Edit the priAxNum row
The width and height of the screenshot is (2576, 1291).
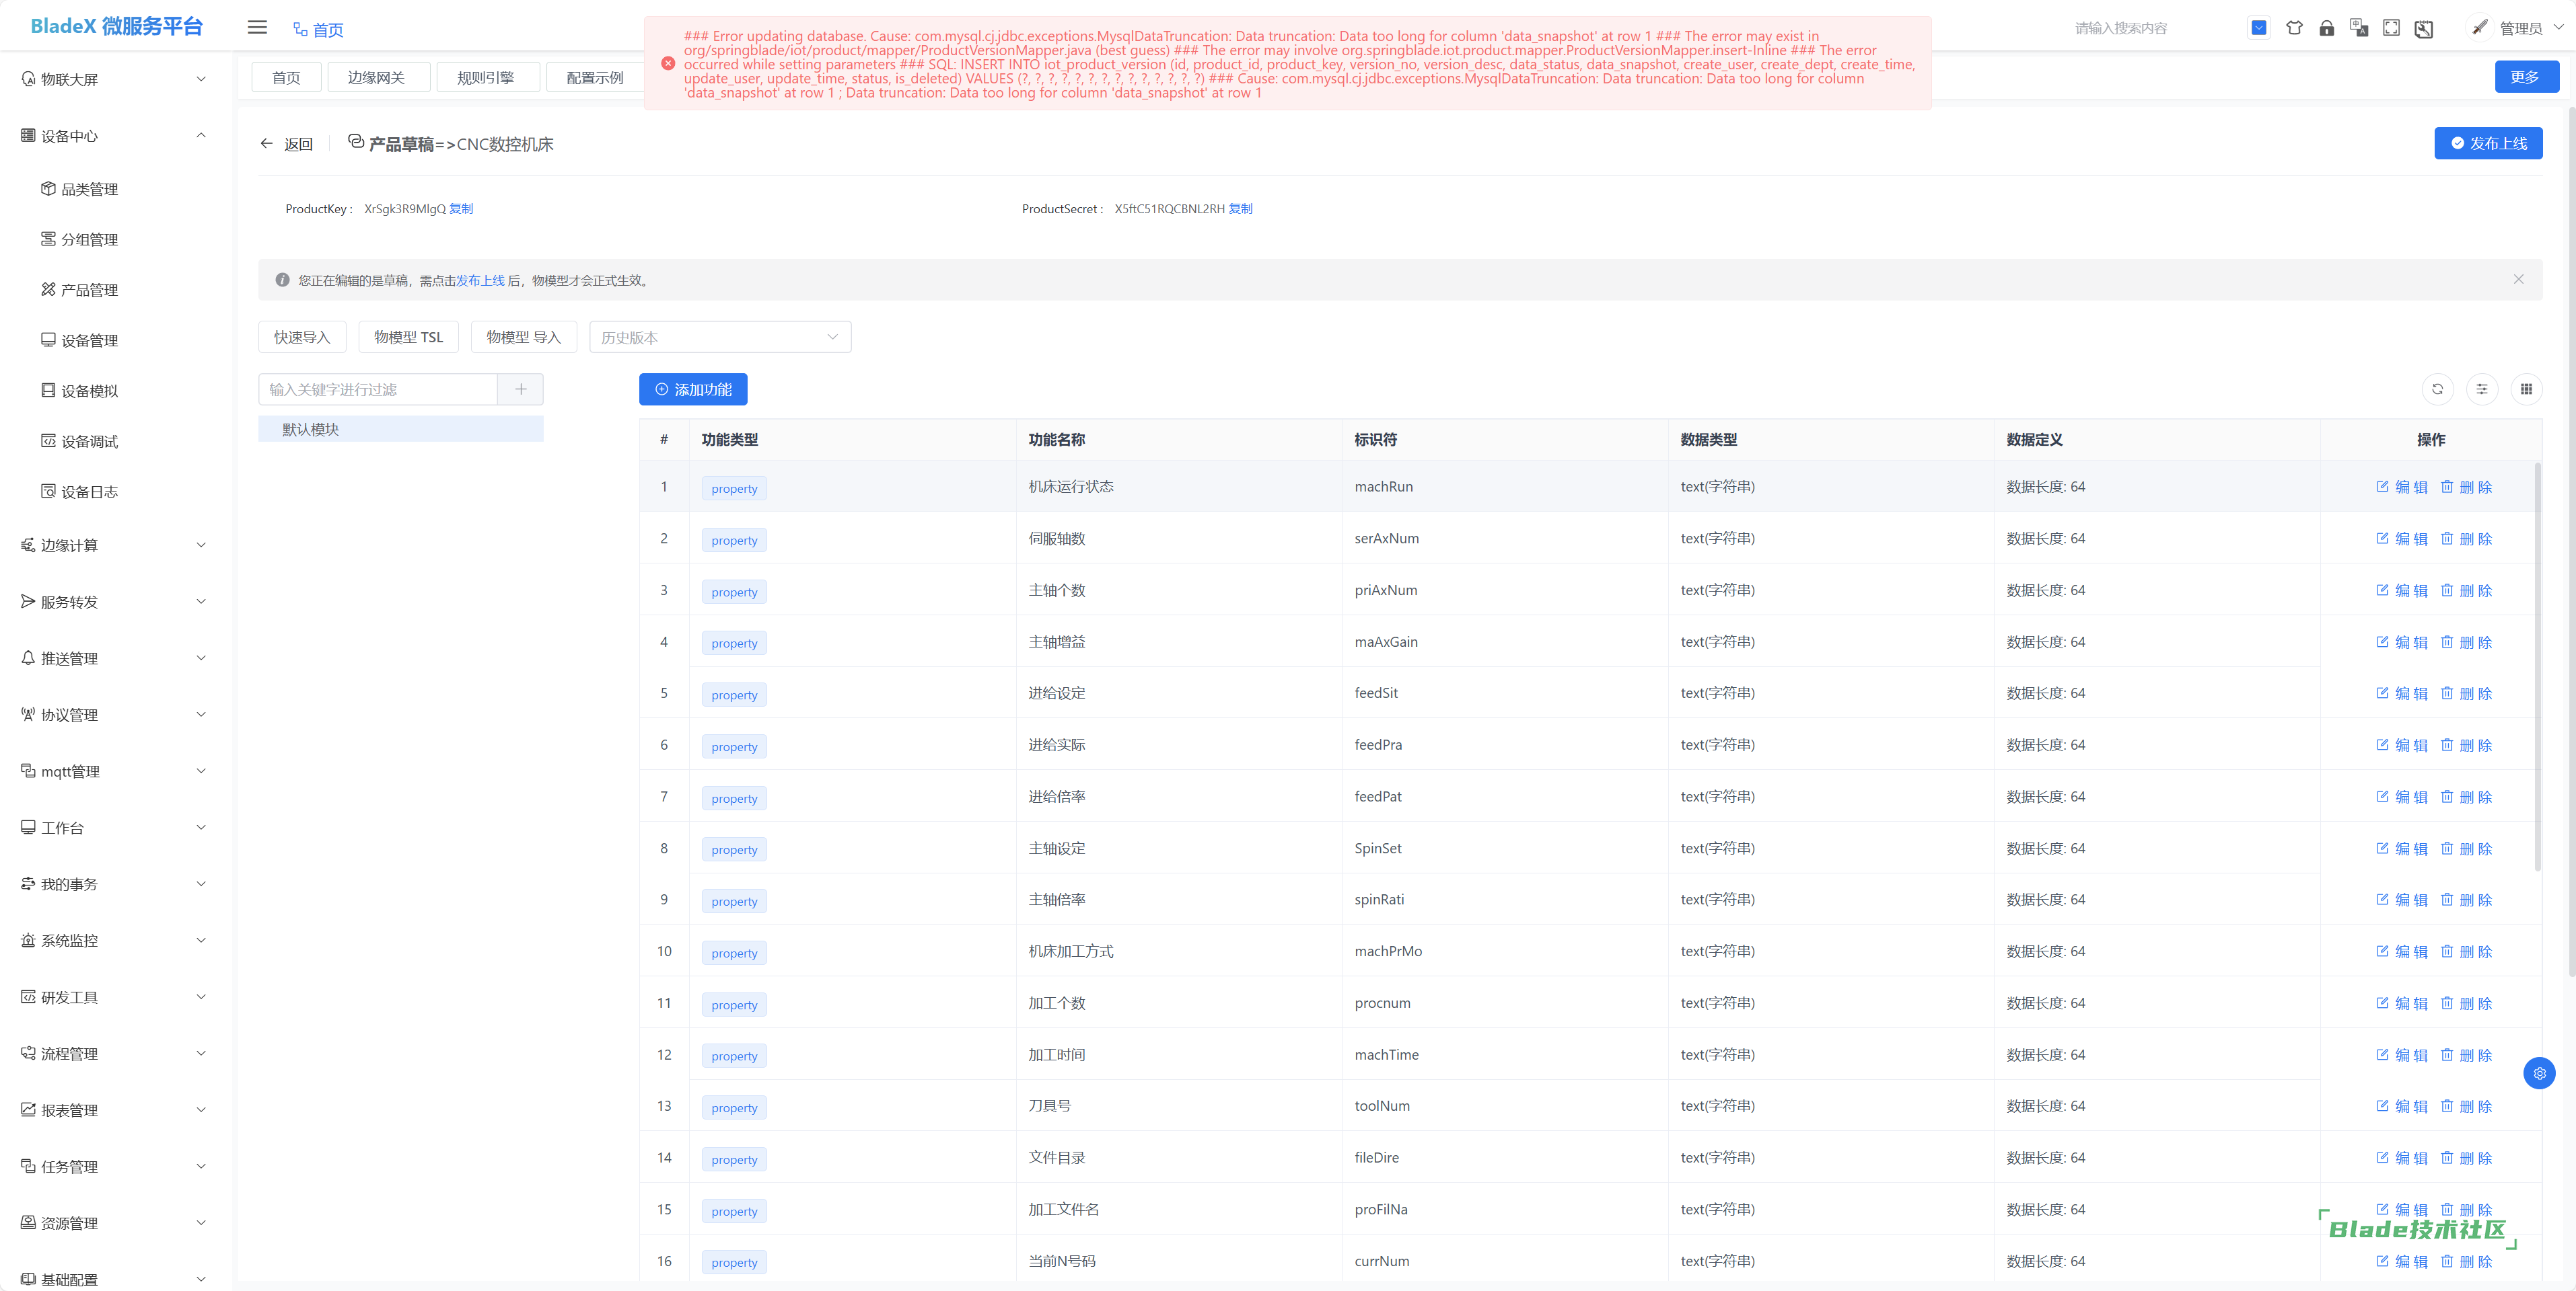pos(2401,590)
